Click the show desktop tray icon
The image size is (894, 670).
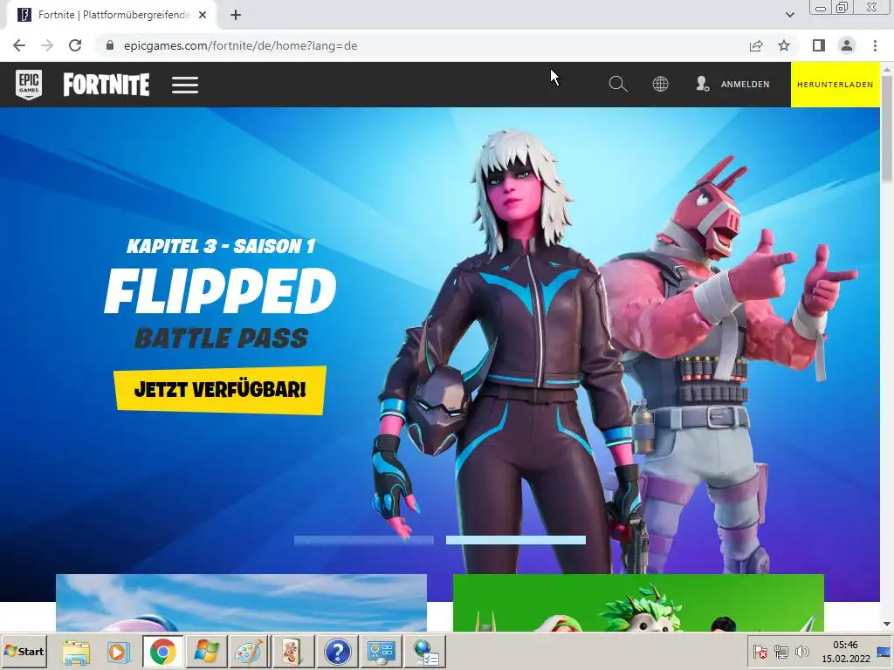click(x=885, y=652)
